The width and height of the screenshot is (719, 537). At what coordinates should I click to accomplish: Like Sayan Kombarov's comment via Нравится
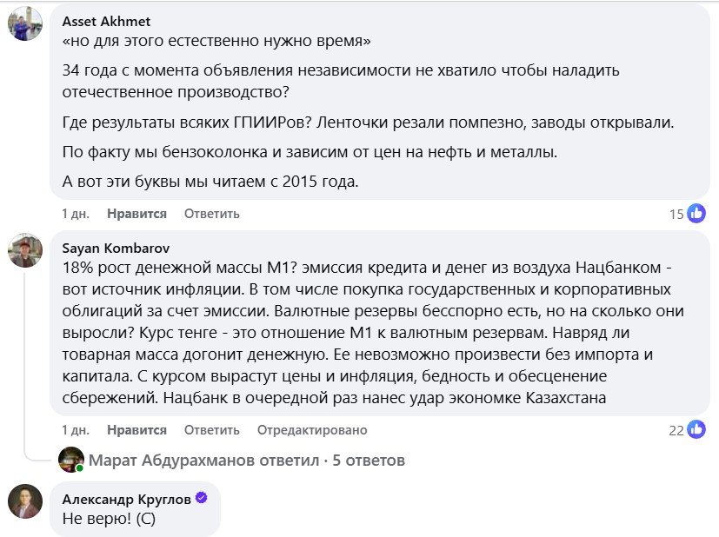(x=136, y=430)
